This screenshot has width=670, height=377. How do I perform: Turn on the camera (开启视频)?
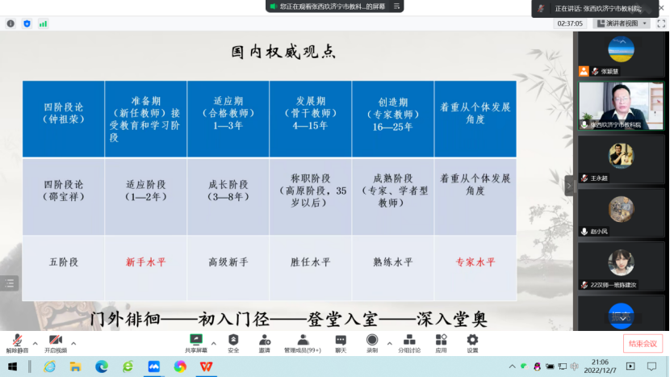pos(55,341)
